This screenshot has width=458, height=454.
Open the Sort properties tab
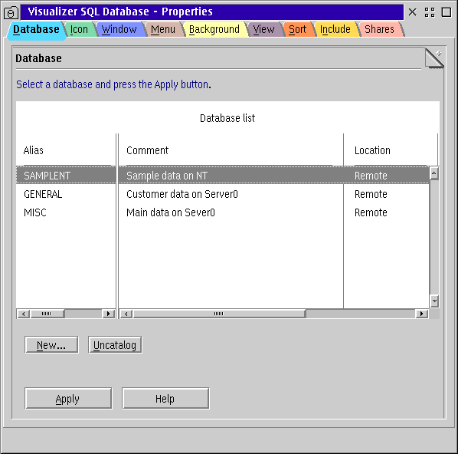click(297, 30)
